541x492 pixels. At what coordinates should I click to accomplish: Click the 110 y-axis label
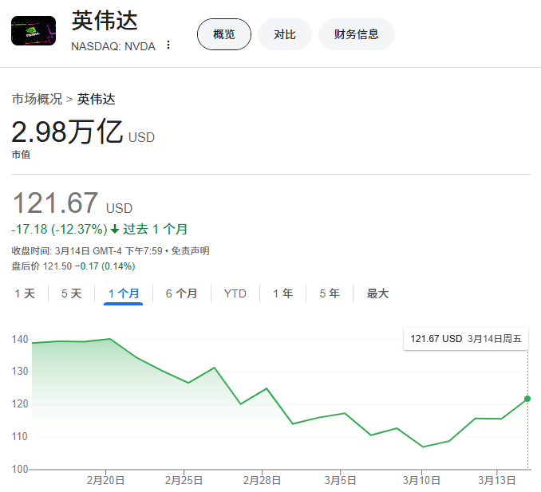tap(20, 436)
